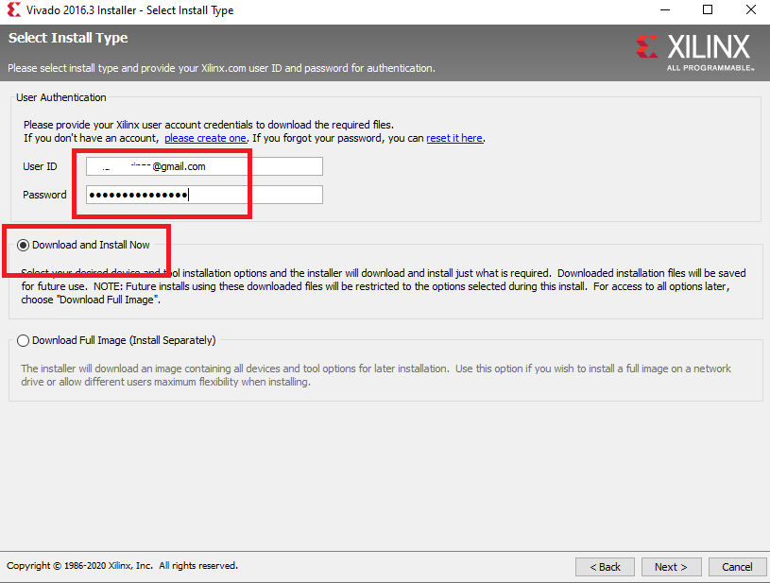The height and width of the screenshot is (583, 770).
Task: Click the 'User Authentication' group label
Action: 60,97
